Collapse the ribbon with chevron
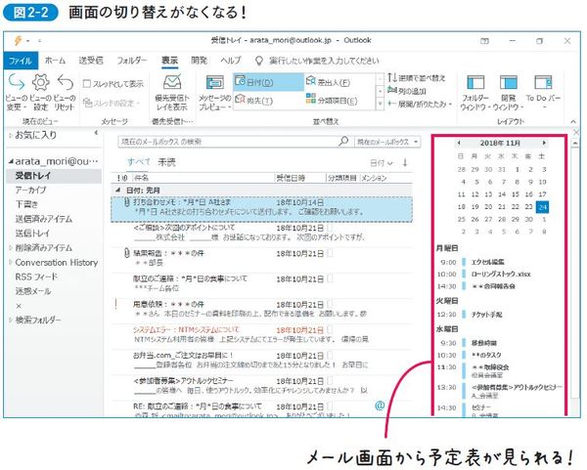The height and width of the screenshot is (470, 587). click(x=573, y=122)
